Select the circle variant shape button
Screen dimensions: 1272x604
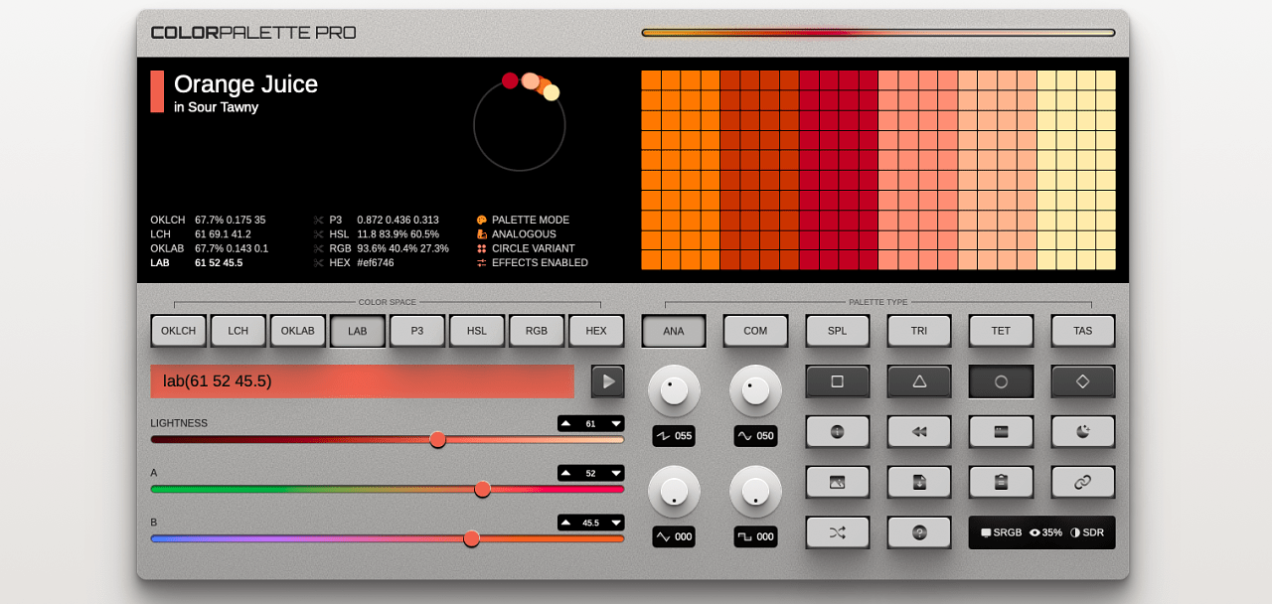[x=1001, y=380]
